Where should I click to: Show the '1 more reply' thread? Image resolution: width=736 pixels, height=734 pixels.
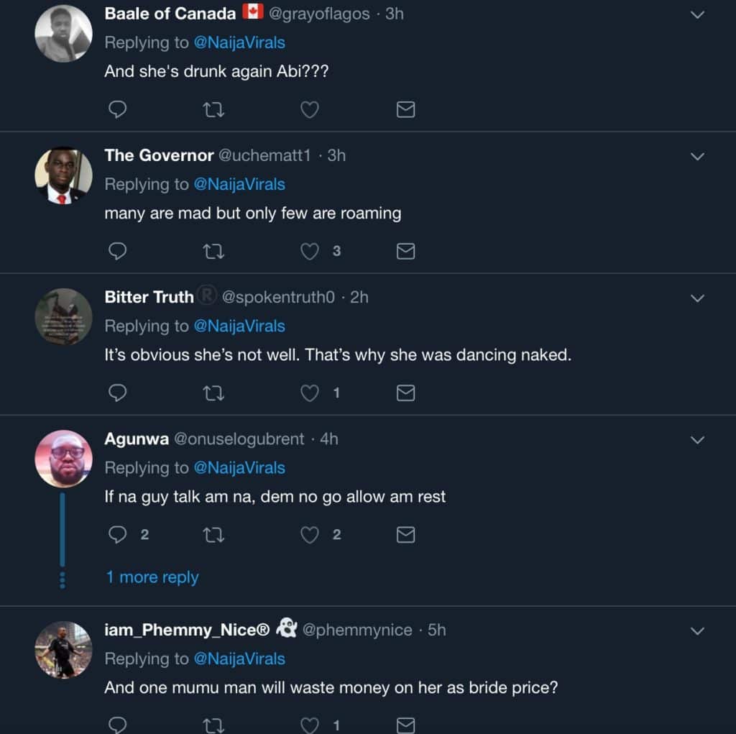pos(152,577)
